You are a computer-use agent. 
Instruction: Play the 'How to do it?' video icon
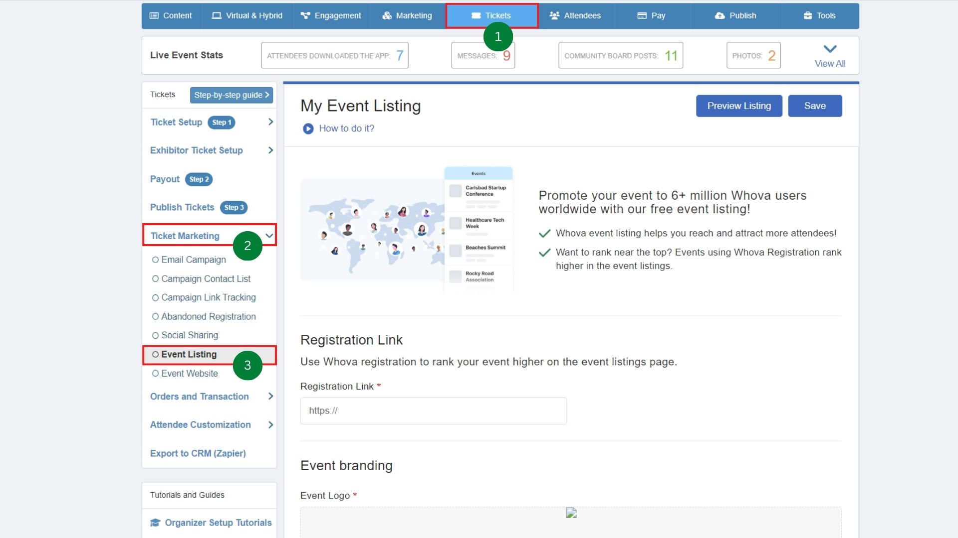click(x=308, y=129)
